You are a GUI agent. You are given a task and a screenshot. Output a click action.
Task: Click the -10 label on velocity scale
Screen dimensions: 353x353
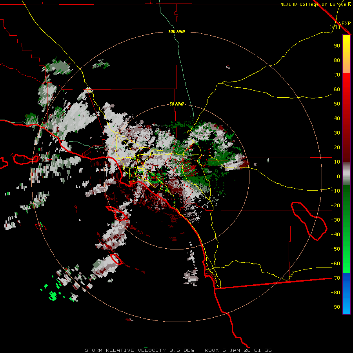coord(335,191)
